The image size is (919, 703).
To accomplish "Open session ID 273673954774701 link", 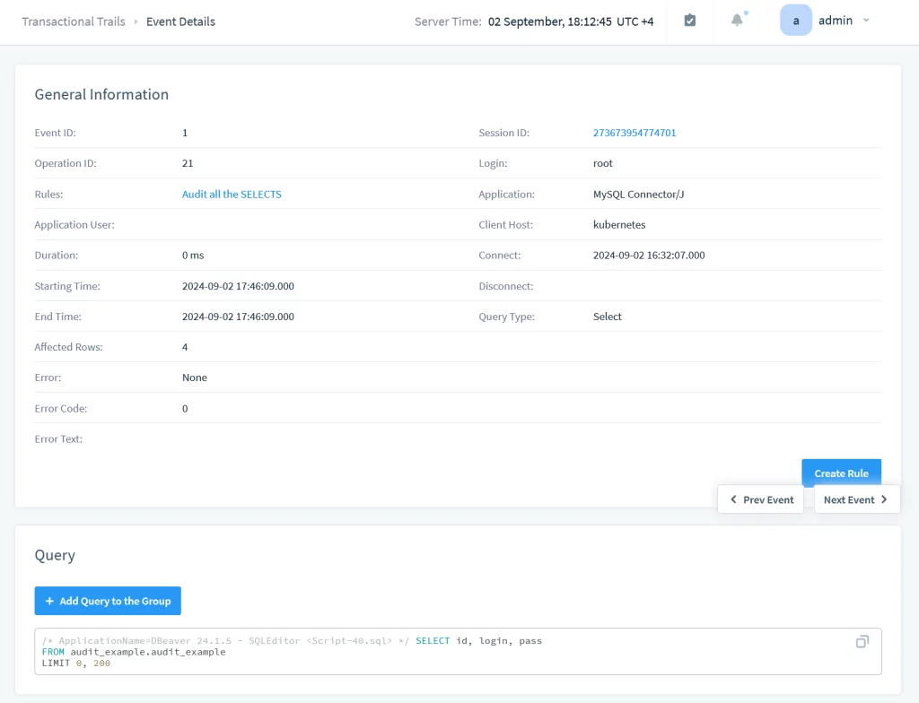I will [635, 133].
